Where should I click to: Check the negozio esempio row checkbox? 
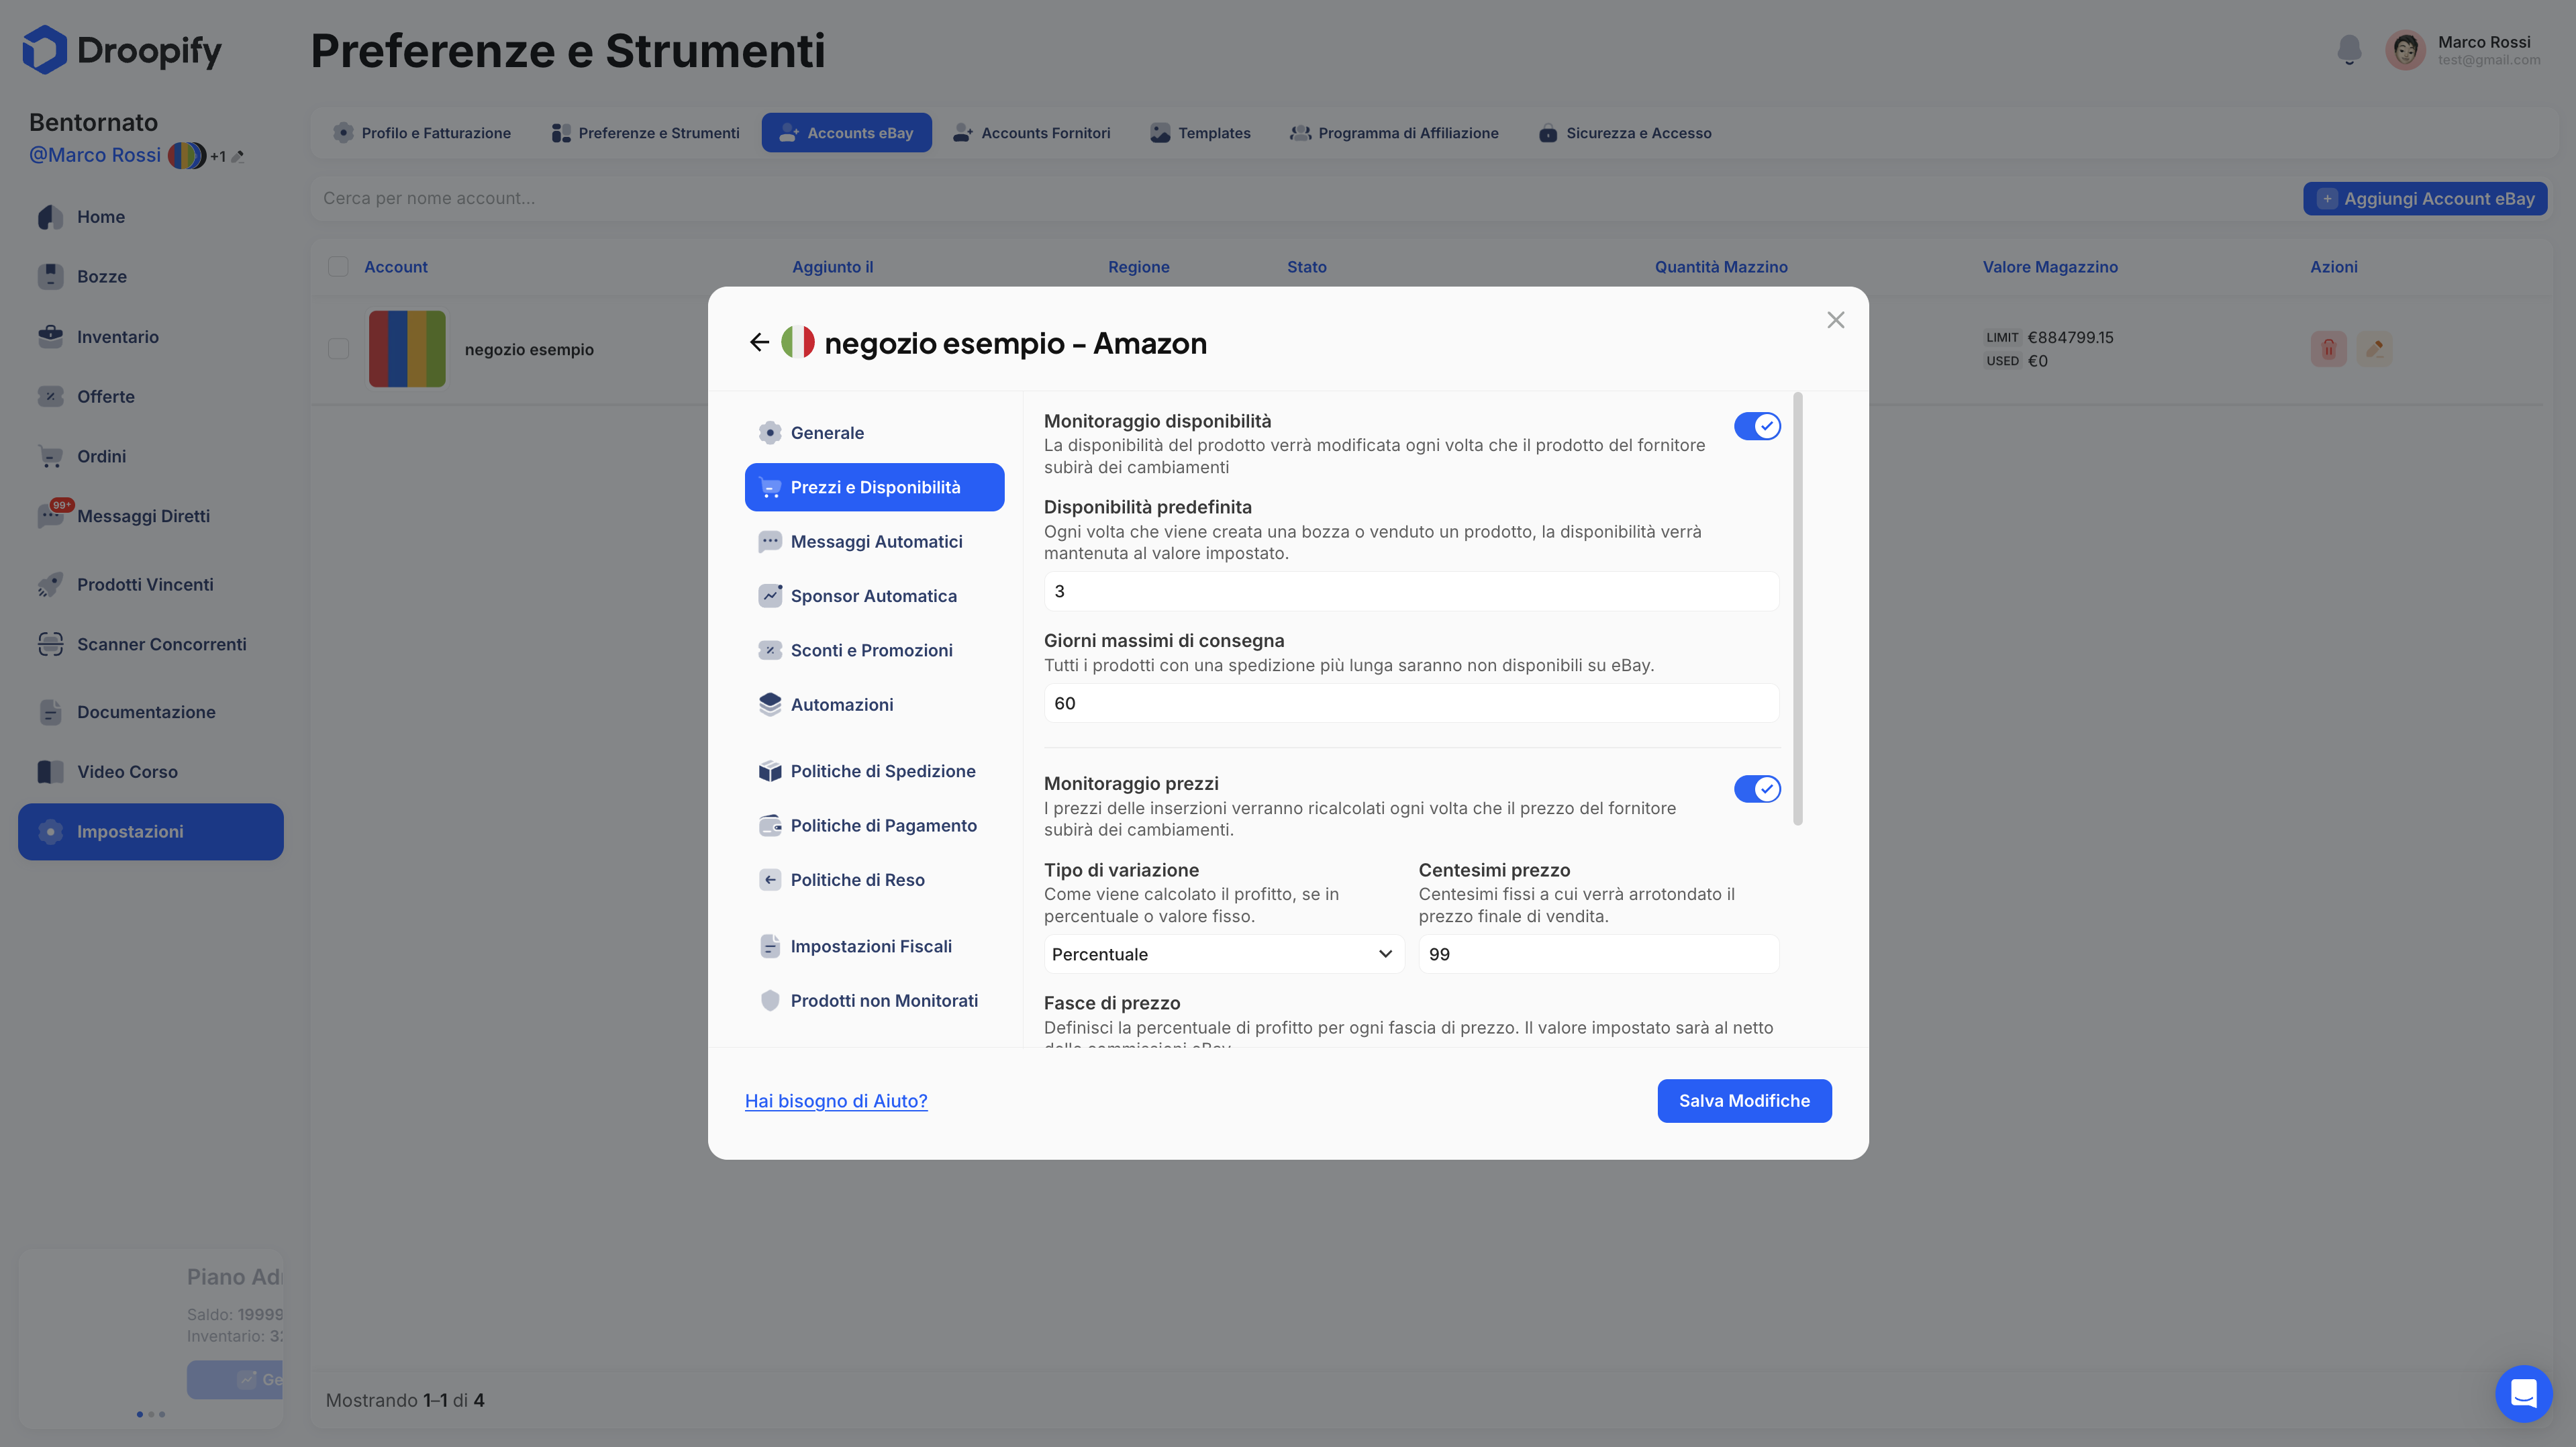click(338, 349)
